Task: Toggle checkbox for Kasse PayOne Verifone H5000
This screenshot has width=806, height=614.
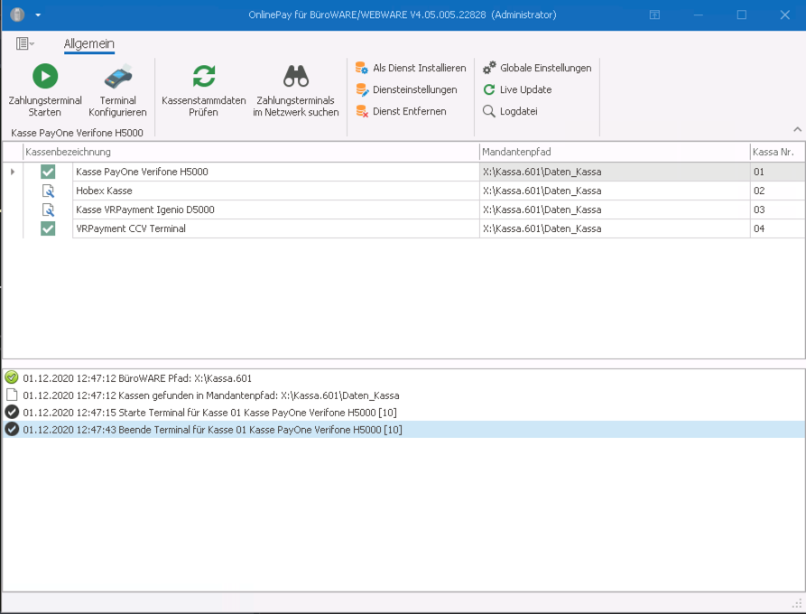Action: coord(48,172)
